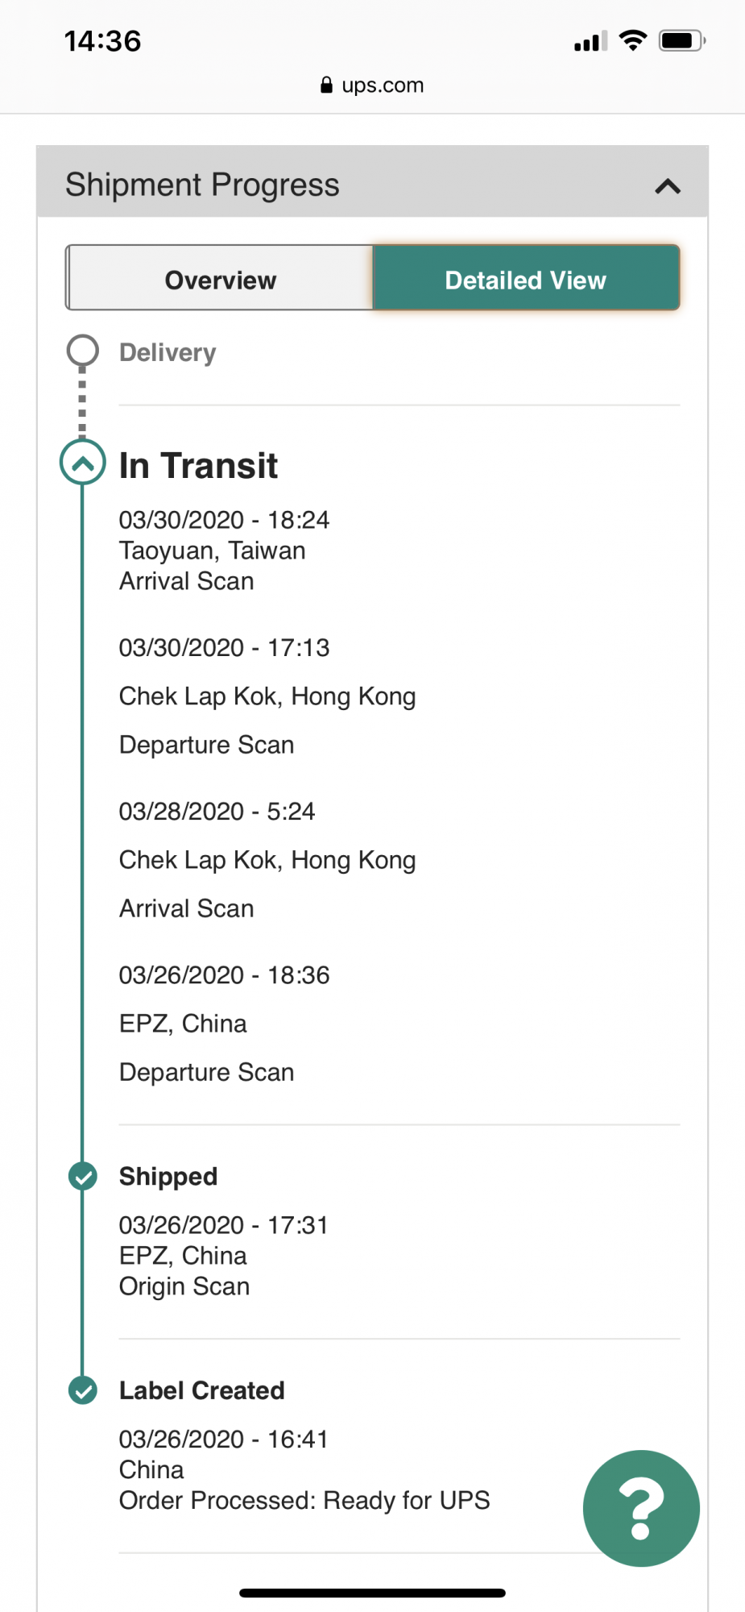
Task: Select the Taoyuan, Taiwan Arrival Scan entry
Action: (x=224, y=550)
